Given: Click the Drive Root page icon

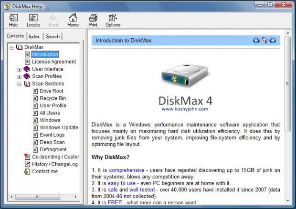Looking at the screenshot, I should tap(35, 91).
